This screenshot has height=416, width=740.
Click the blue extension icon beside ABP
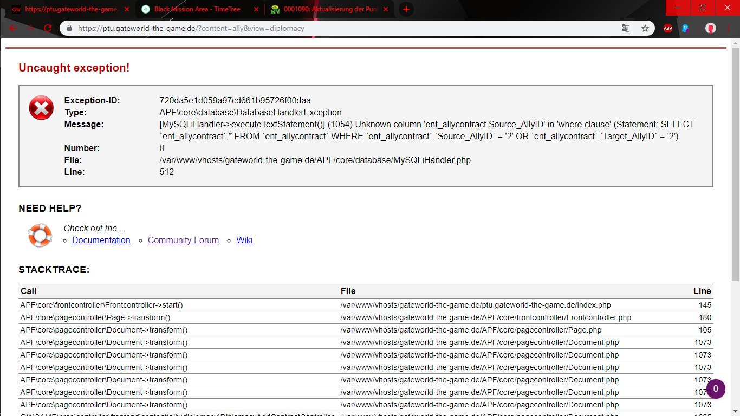pyautogui.click(x=685, y=29)
